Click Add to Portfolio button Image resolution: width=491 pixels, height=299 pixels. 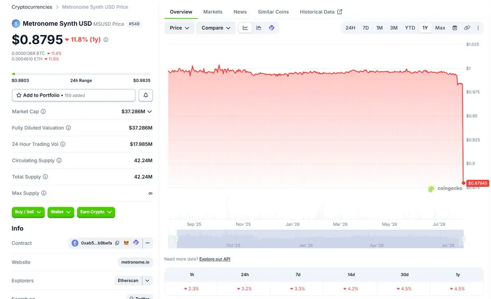(x=74, y=95)
